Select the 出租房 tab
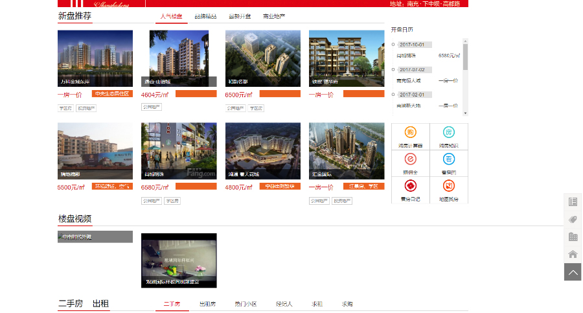583x313 pixels. click(207, 304)
